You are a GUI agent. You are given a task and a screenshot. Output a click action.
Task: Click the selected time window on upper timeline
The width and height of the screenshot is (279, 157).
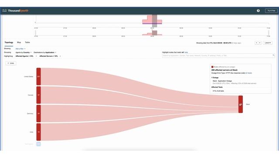(154, 21)
